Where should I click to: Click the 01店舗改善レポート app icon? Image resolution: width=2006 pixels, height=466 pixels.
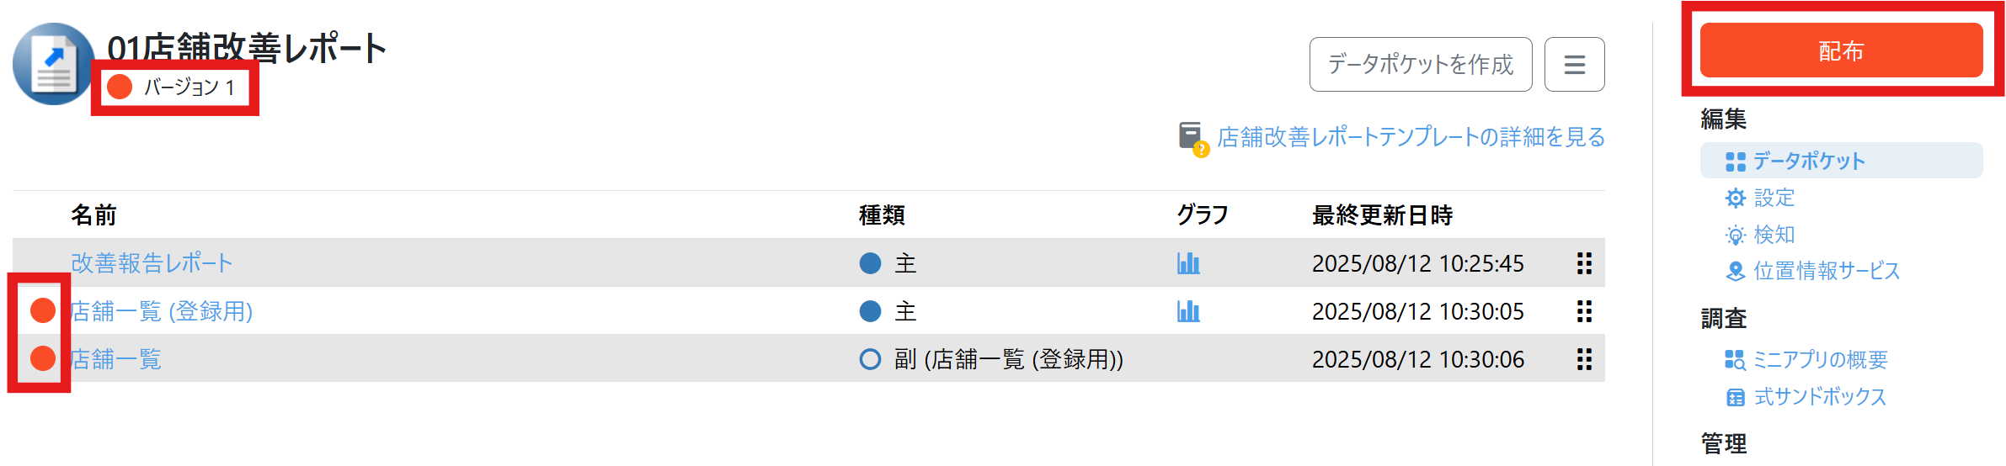(x=53, y=64)
